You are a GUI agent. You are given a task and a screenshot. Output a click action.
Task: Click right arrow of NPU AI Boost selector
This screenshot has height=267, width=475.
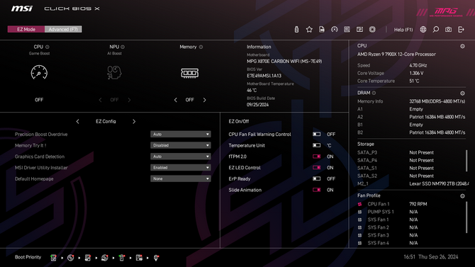click(x=129, y=100)
